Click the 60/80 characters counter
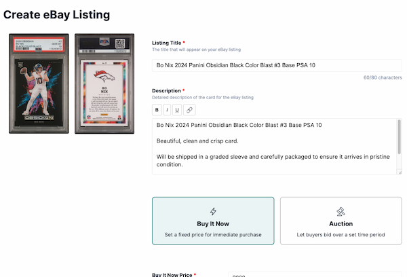The image size is (407, 277). pyautogui.click(x=383, y=77)
